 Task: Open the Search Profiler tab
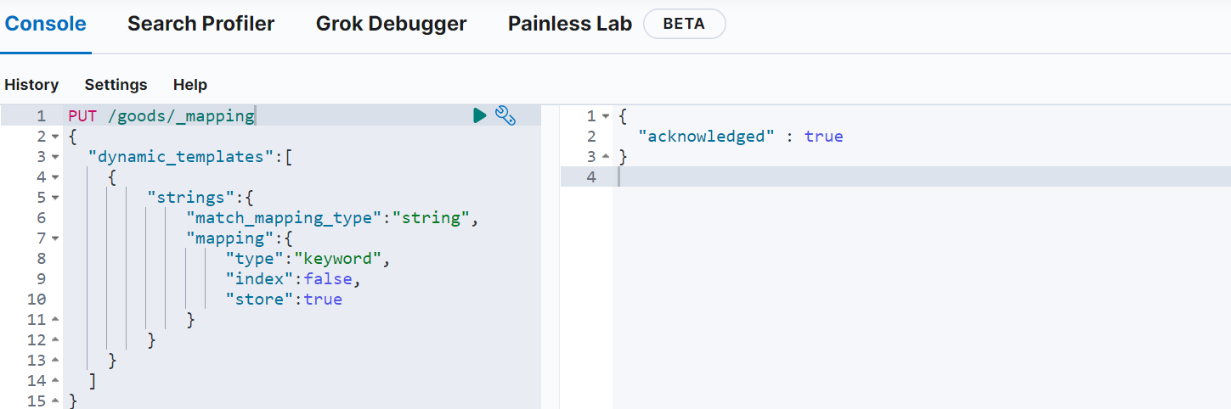point(200,24)
